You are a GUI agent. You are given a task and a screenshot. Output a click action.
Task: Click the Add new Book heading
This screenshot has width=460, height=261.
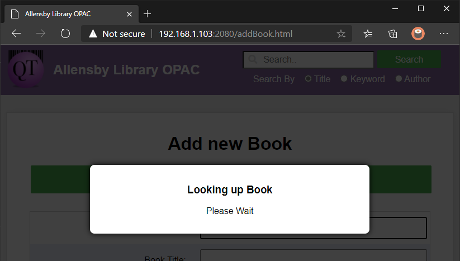click(230, 144)
